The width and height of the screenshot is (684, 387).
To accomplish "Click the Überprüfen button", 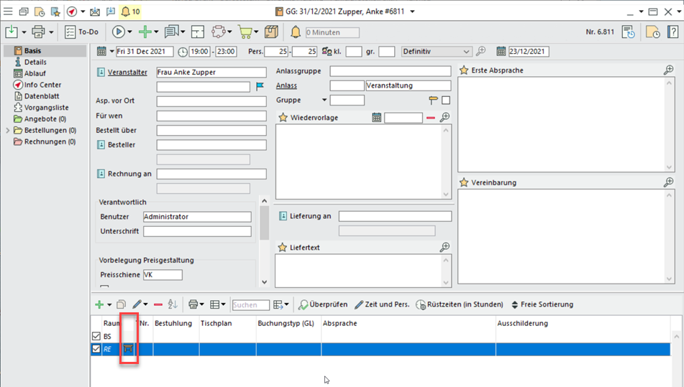I will (x=323, y=304).
